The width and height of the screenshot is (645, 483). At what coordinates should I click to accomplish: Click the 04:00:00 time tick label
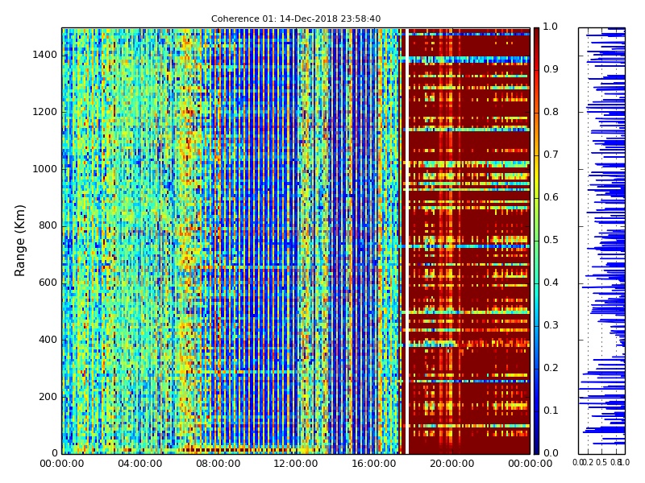[139, 464]
